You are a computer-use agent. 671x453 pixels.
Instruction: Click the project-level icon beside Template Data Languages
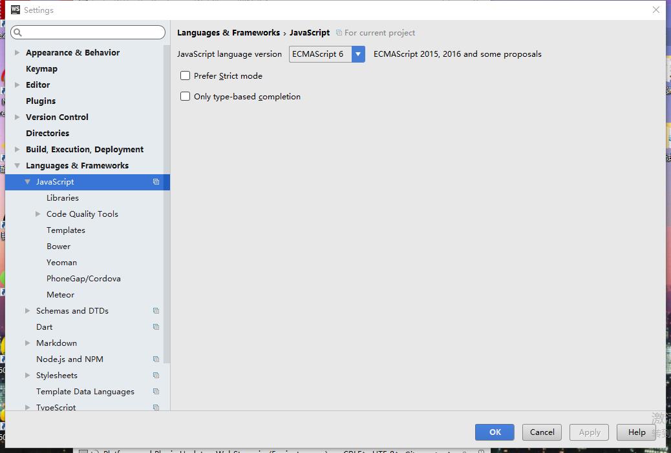point(156,392)
